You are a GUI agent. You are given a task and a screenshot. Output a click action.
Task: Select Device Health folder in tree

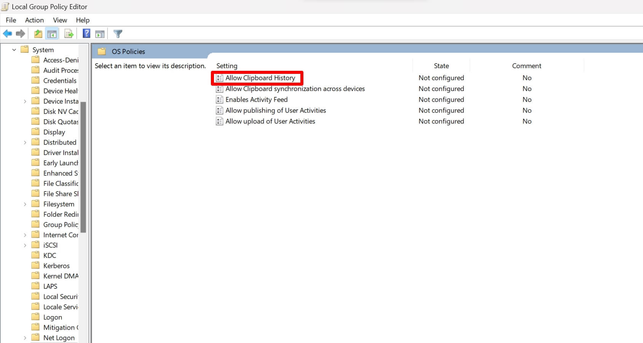(x=61, y=91)
